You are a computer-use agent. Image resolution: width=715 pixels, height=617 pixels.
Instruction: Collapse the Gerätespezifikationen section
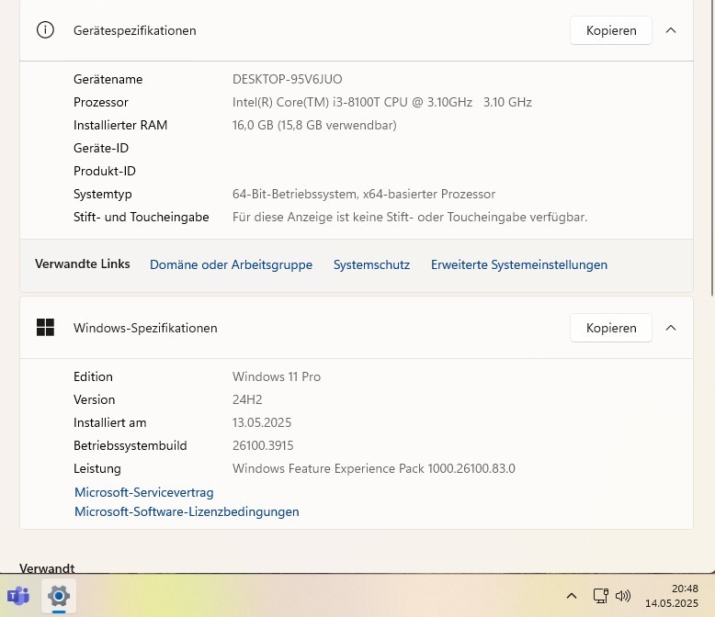coord(671,30)
